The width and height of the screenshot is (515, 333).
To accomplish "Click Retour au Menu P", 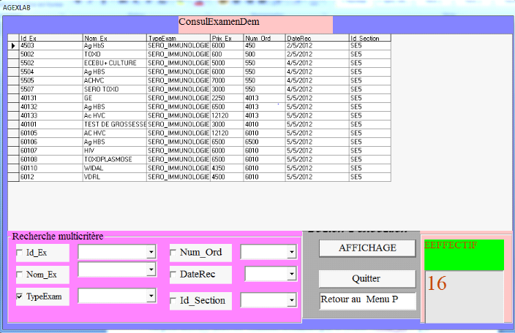I will (x=367, y=300).
